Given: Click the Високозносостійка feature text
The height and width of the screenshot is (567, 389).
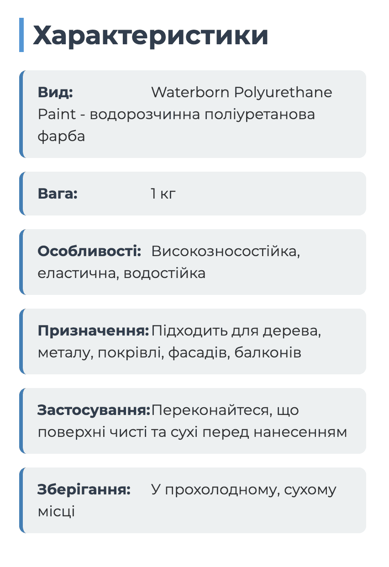Looking at the screenshot, I should [226, 251].
